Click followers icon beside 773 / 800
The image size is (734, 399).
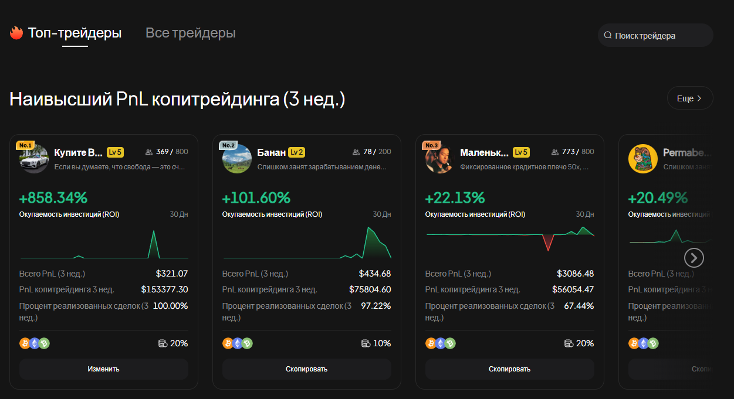(555, 152)
